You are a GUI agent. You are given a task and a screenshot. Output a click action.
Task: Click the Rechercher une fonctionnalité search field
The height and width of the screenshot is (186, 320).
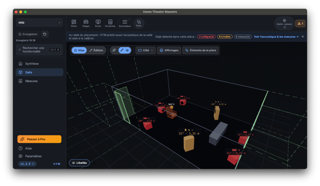pos(39,50)
